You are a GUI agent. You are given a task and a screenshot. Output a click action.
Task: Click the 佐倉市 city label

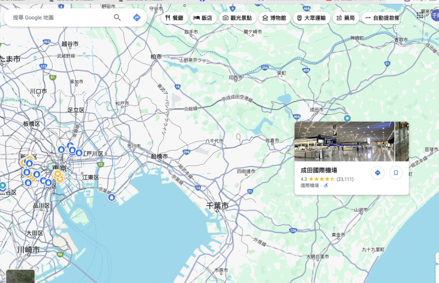coord(272,140)
